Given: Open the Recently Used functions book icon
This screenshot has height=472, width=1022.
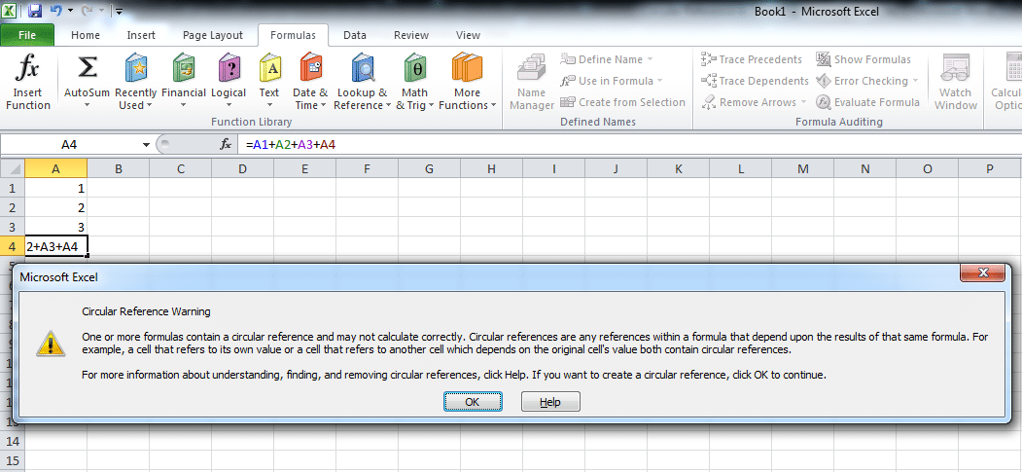Looking at the screenshot, I should (135, 68).
